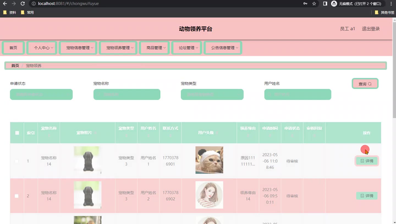Open the saved passwords key icon
Viewport: 396px width, 224px height.
305,4
